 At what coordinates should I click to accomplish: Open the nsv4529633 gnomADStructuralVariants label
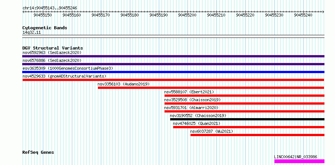pos(64,76)
